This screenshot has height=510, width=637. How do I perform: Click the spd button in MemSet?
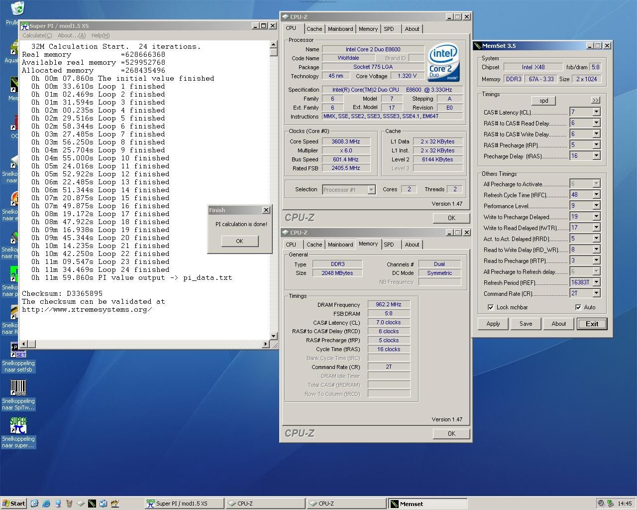543,100
